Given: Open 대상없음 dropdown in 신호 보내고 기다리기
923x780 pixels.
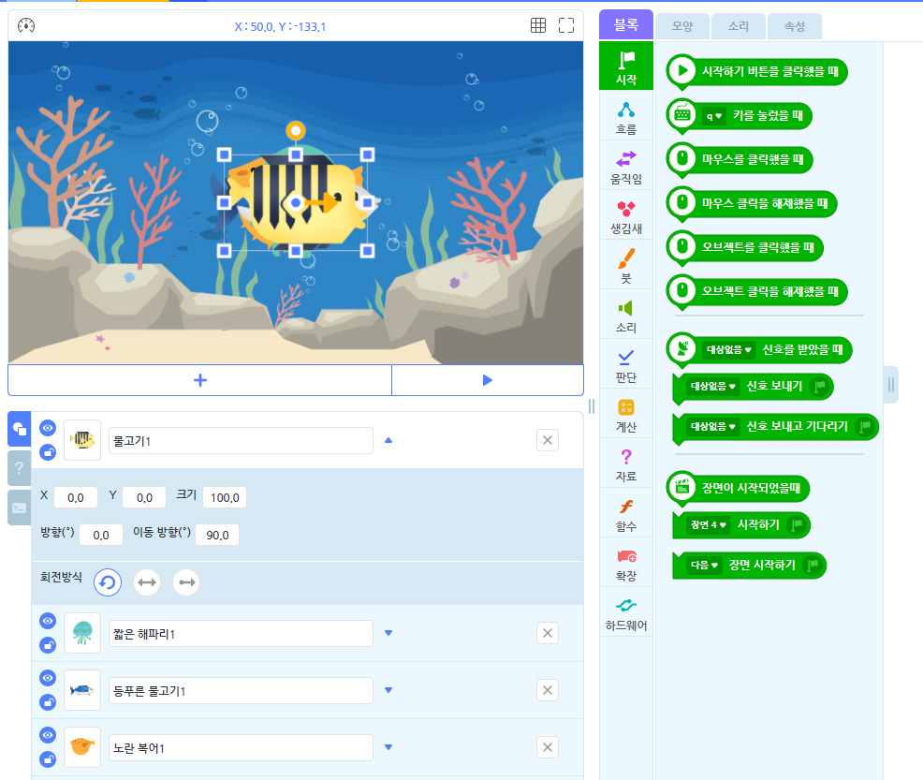Looking at the screenshot, I should [713, 426].
